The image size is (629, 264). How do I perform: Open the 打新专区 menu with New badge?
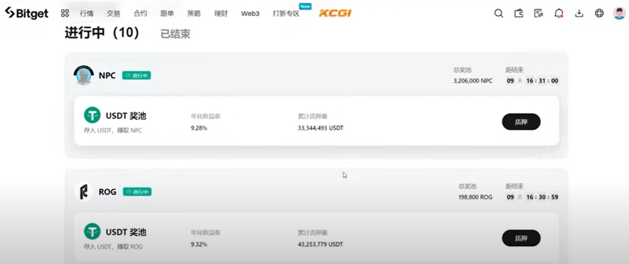286,14
